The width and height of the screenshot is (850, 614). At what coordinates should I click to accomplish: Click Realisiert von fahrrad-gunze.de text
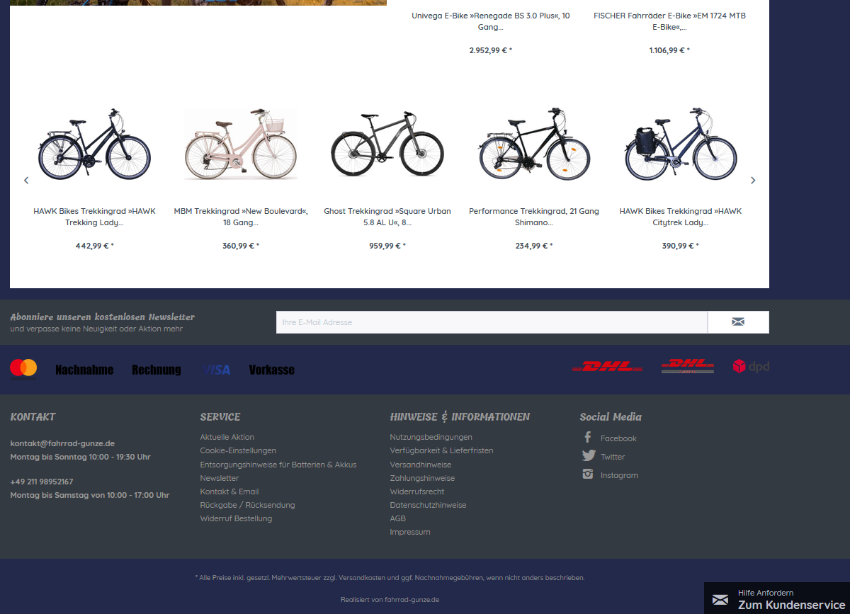[x=390, y=599]
